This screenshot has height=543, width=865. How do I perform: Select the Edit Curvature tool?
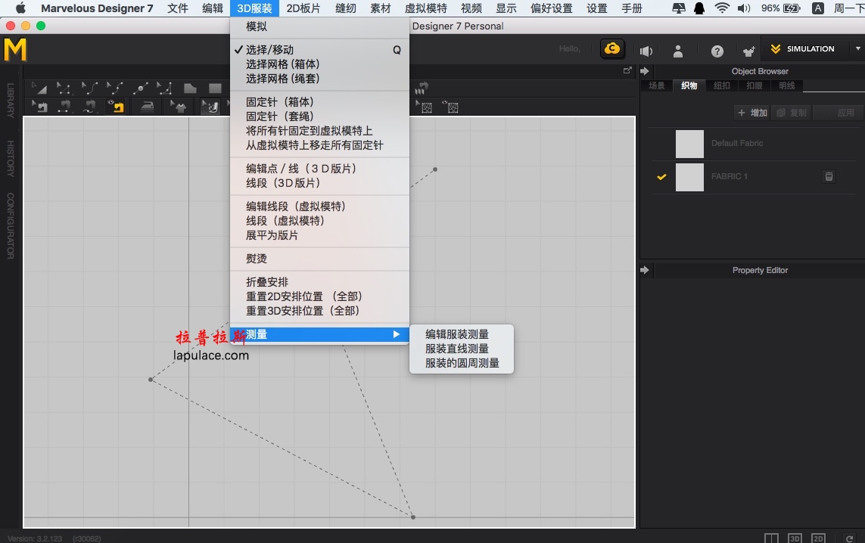(x=89, y=88)
